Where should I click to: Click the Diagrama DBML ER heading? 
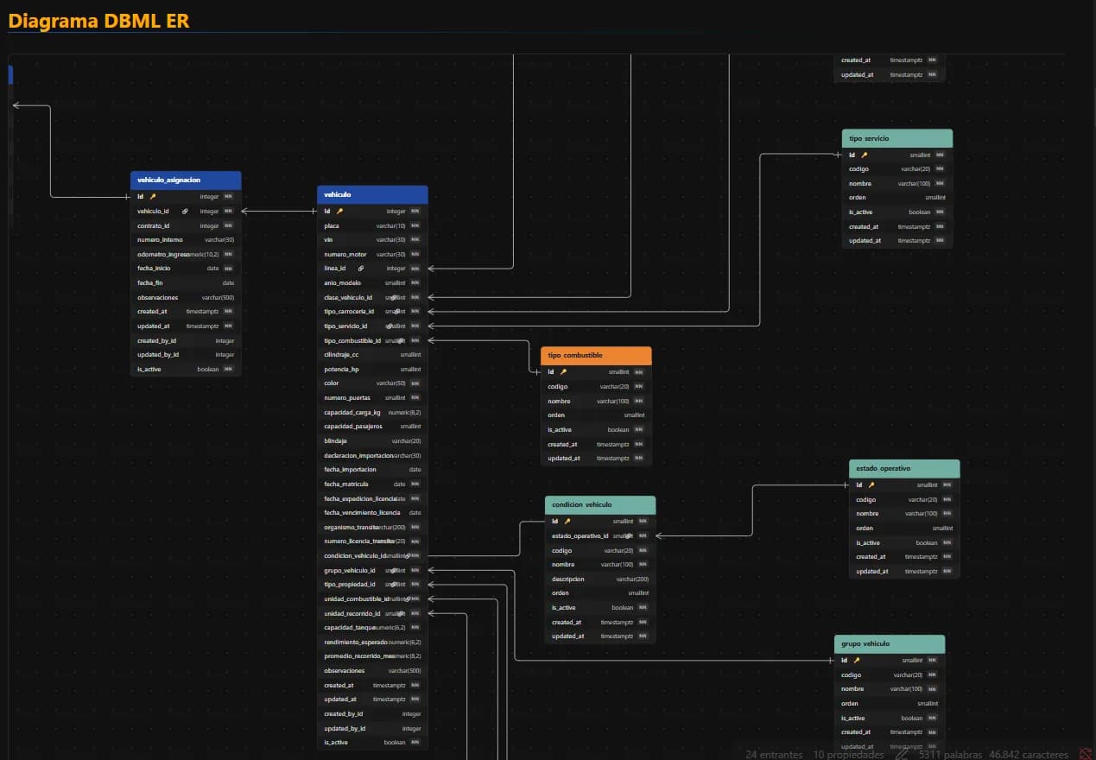(98, 21)
